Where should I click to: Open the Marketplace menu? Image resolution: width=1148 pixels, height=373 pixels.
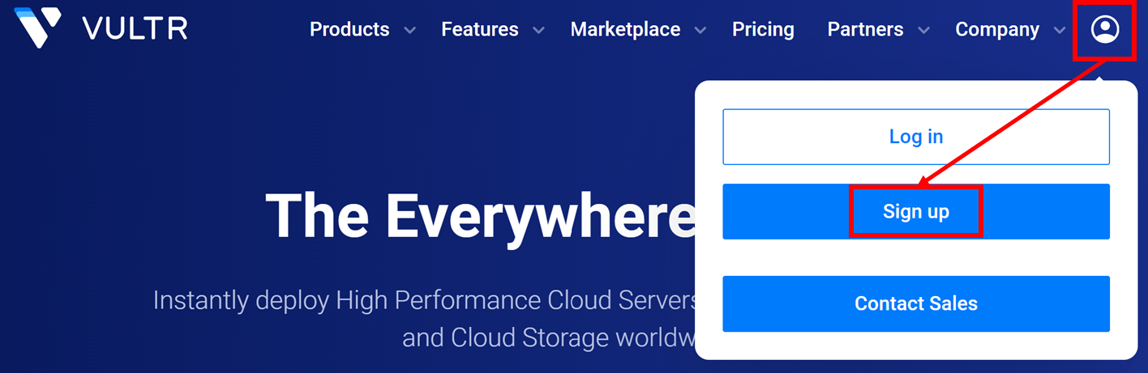tap(625, 30)
